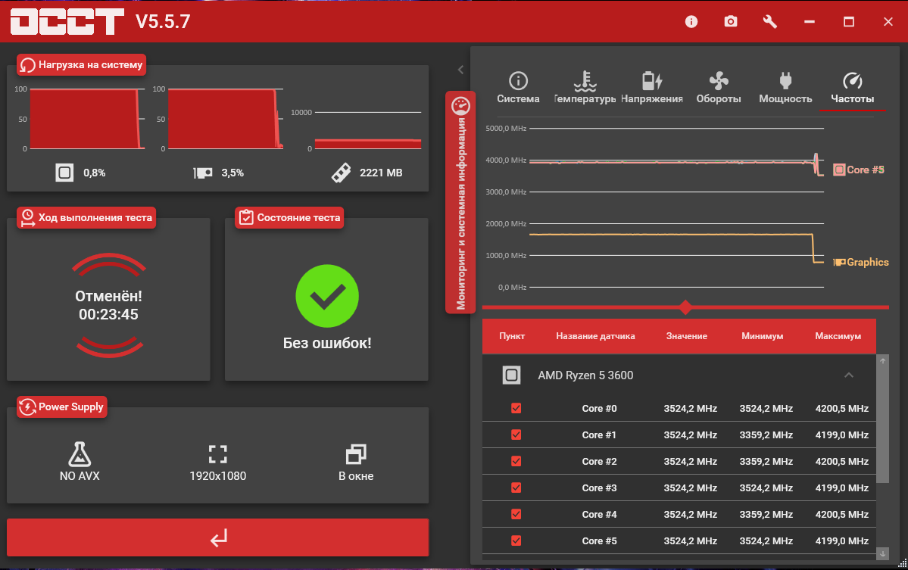Sort by sensor name column header

click(x=595, y=336)
